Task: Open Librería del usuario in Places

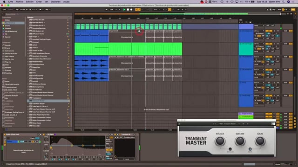Action: pos(12,84)
